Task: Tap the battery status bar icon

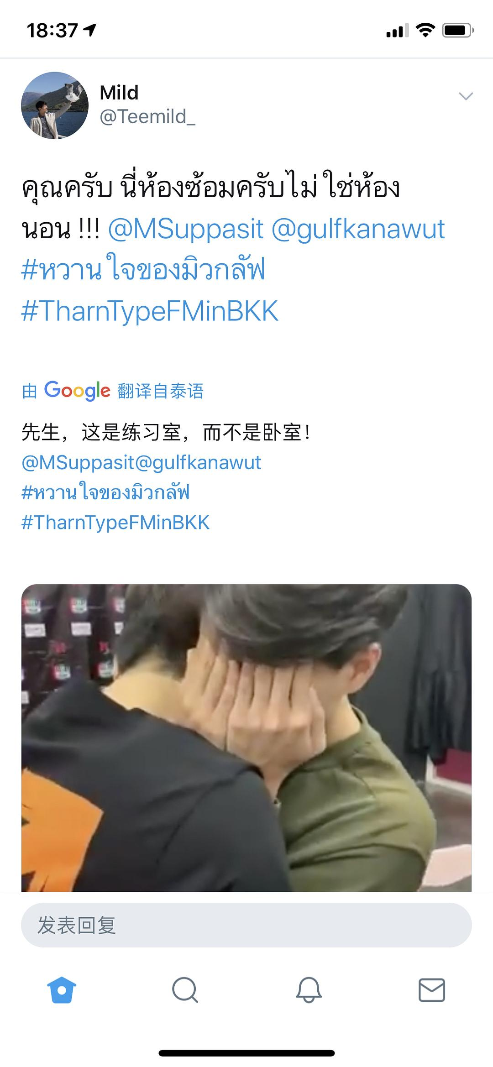Action: (x=458, y=31)
